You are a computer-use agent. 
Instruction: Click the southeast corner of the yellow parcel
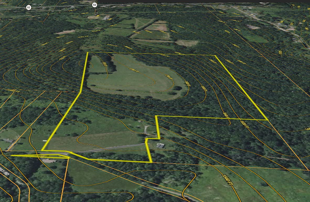pos(152,162)
